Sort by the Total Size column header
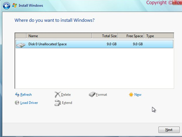The image size is (182, 137). point(105,36)
